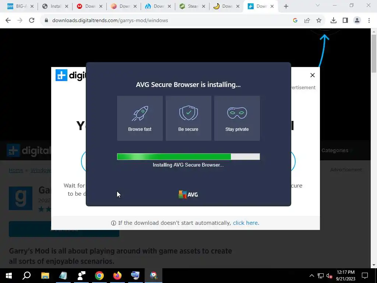This screenshot has height=283, width=377.
Task: Click the dimmed Download button
Action: [x=64, y=229]
